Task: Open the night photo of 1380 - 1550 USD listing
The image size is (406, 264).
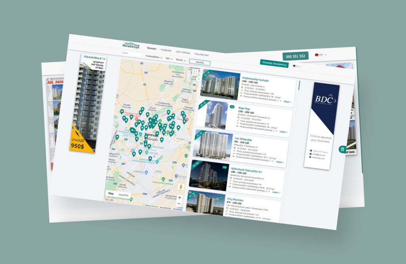Action: 209,176
